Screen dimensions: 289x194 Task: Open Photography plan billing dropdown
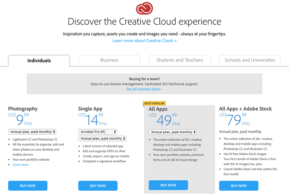tap(32, 132)
